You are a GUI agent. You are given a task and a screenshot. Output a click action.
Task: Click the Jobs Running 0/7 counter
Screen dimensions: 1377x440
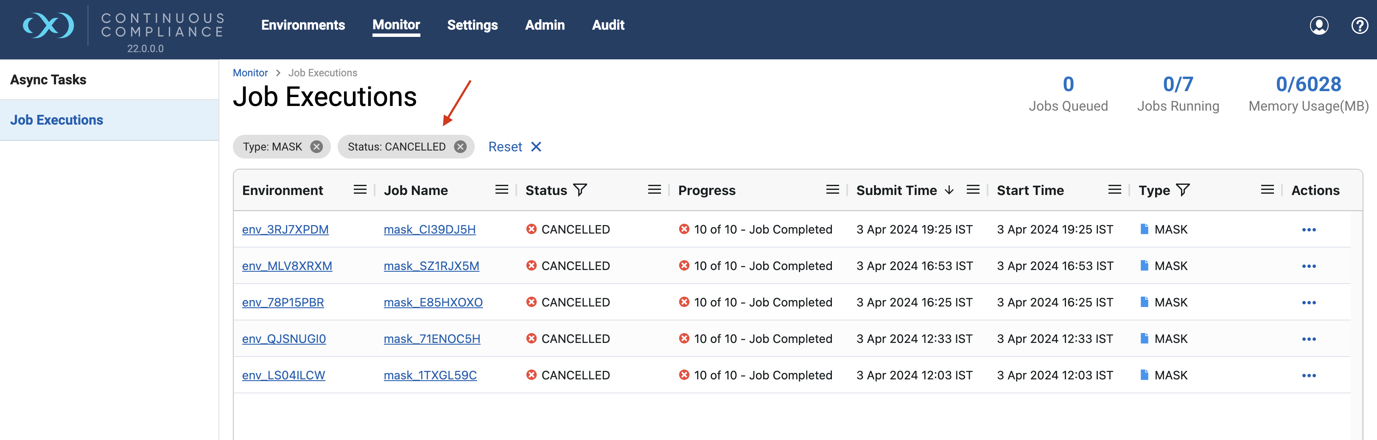pos(1178,84)
